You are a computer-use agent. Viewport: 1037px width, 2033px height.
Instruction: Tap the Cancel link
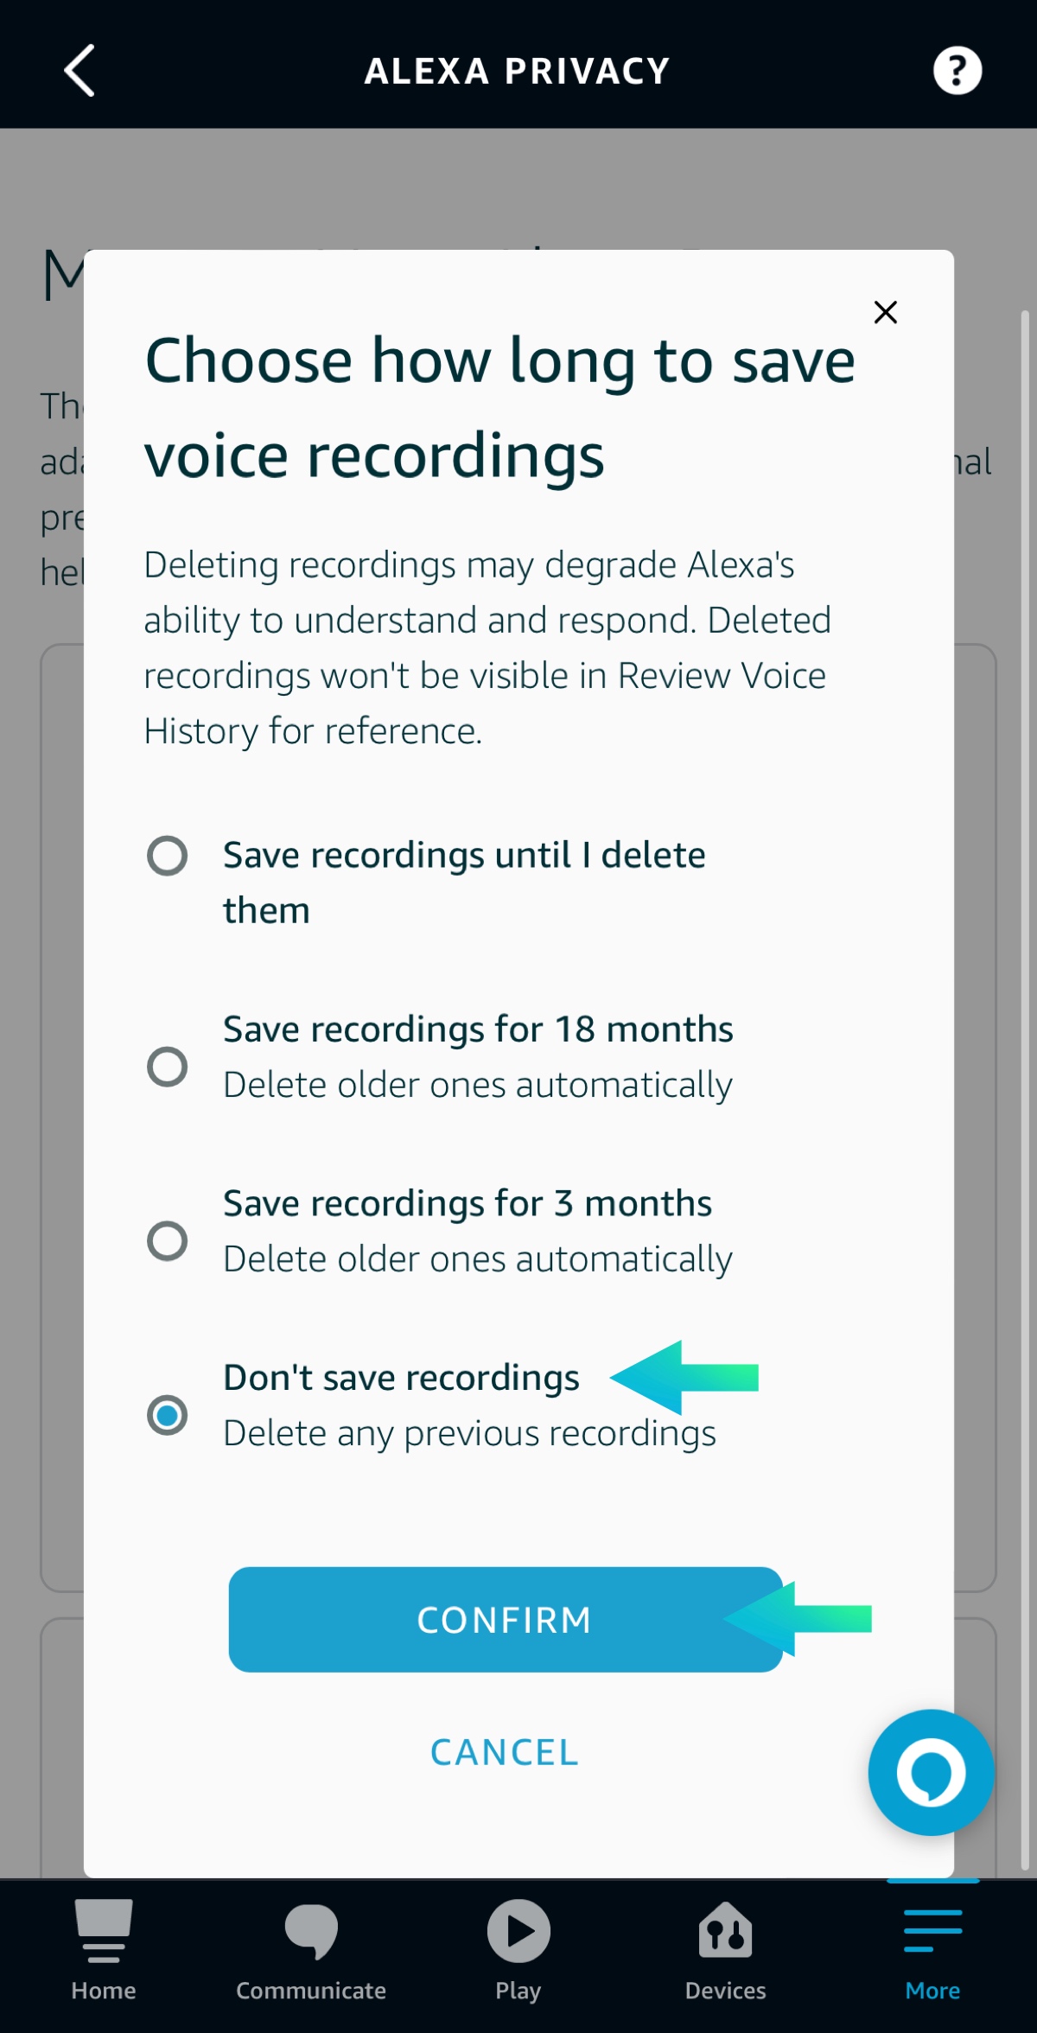point(505,1752)
